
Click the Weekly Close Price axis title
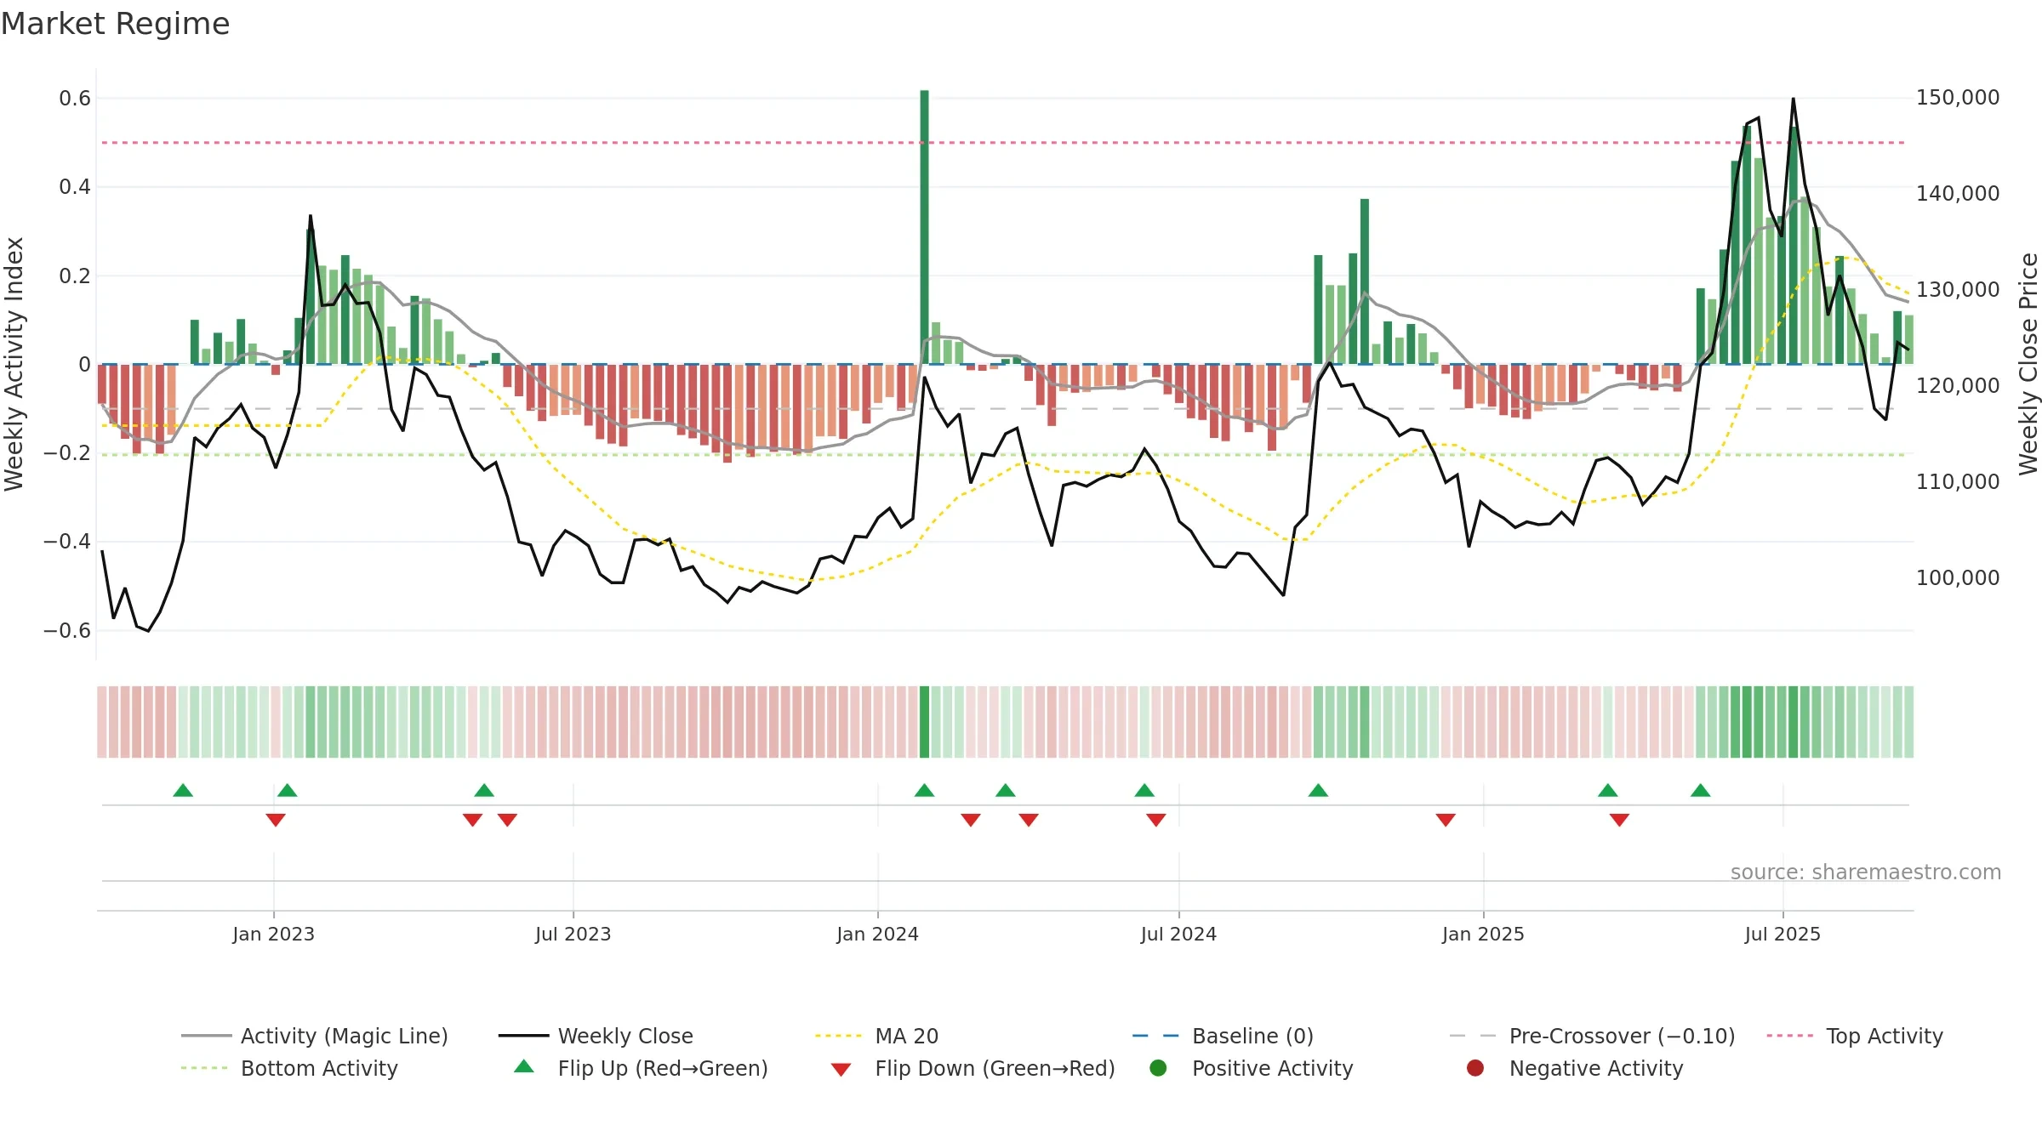[x=2029, y=364]
